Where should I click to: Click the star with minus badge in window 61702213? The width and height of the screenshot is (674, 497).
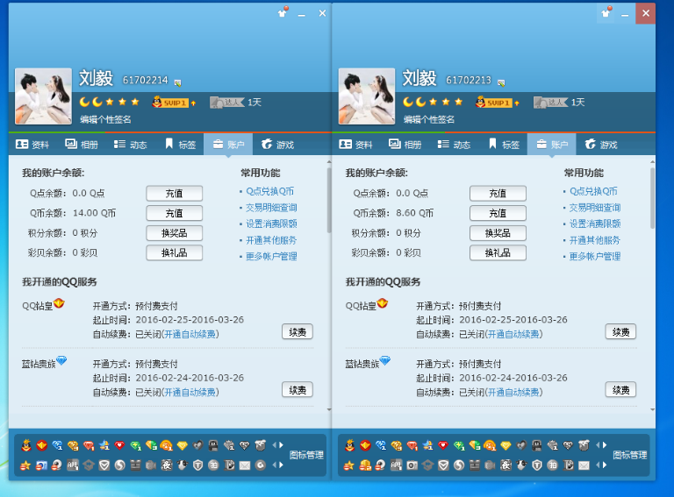(349, 465)
